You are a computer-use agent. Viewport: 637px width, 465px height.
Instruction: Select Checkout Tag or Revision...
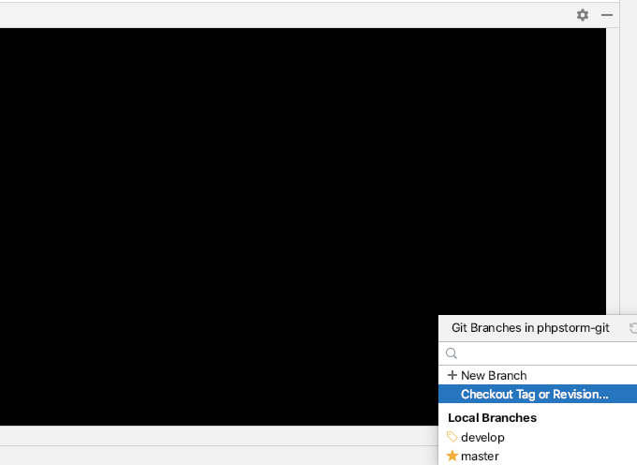point(538,394)
